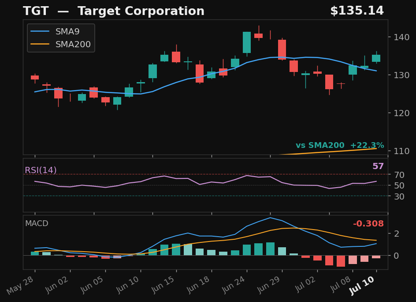The image size is (416, 302).
Task: Click the bold Jul 10 date label
Action: click(362, 285)
